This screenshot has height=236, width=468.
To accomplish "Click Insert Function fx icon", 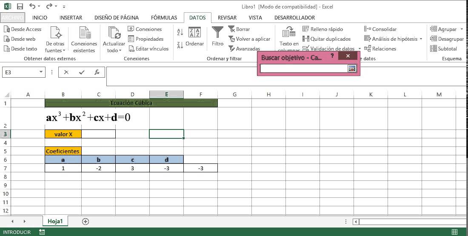I will pyautogui.click(x=97, y=72).
